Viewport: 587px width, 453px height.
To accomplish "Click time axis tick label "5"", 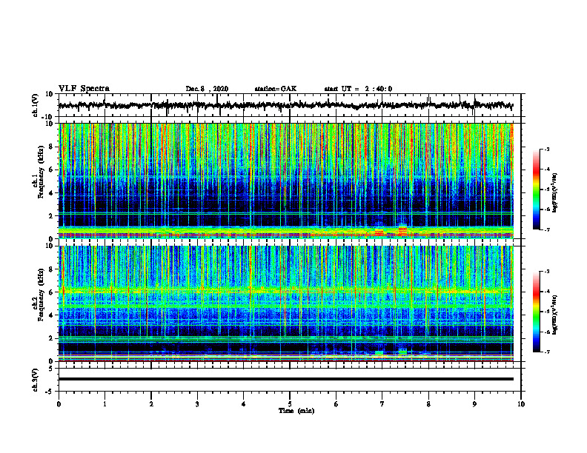I will tap(290, 404).
